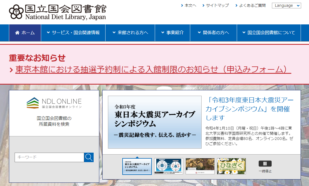309x186 pixels.
Task: Open the Language dropdown
Action: (x=286, y=5)
